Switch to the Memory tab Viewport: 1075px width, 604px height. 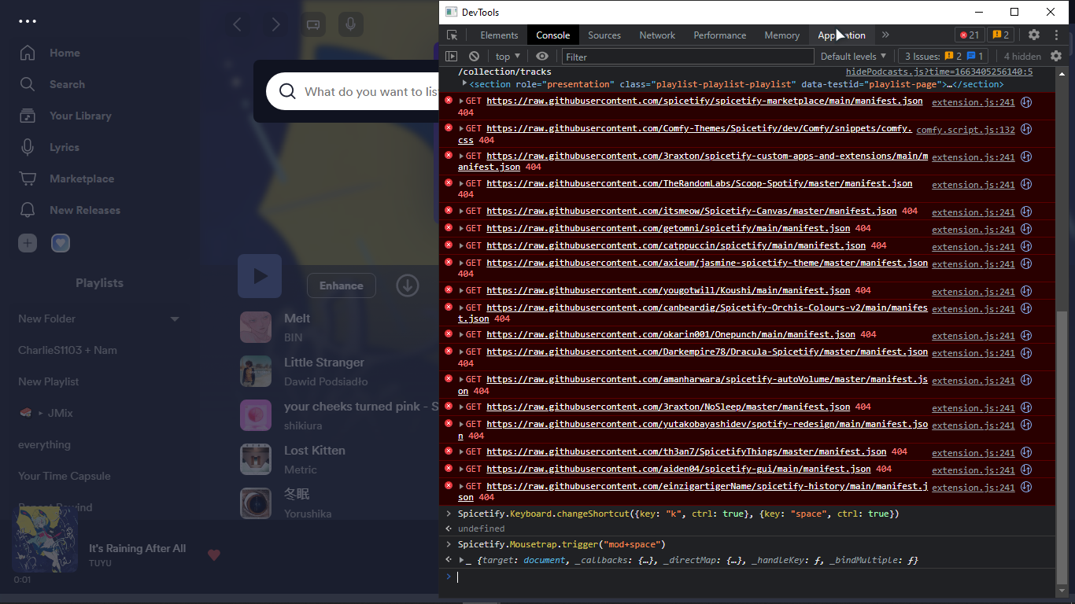782,35
